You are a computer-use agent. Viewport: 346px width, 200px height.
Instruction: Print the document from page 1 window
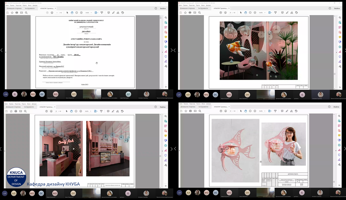click(17, 12)
